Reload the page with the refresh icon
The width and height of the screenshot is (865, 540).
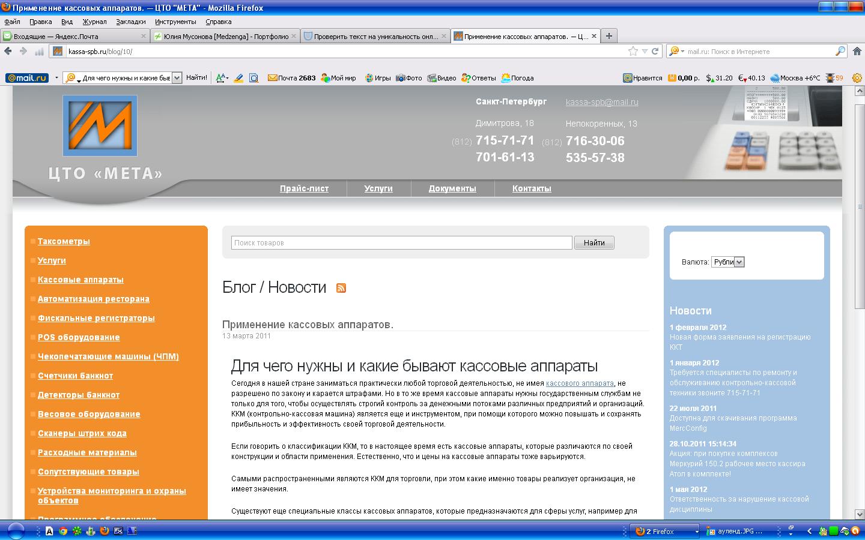[655, 52]
